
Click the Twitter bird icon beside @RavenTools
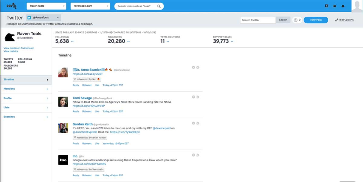[x=29, y=18]
